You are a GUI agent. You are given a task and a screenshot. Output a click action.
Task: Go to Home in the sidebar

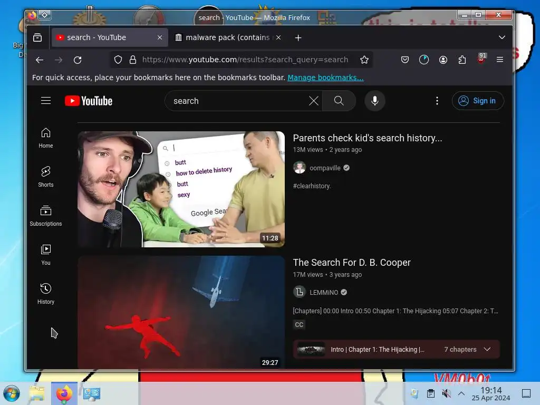pyautogui.click(x=46, y=138)
